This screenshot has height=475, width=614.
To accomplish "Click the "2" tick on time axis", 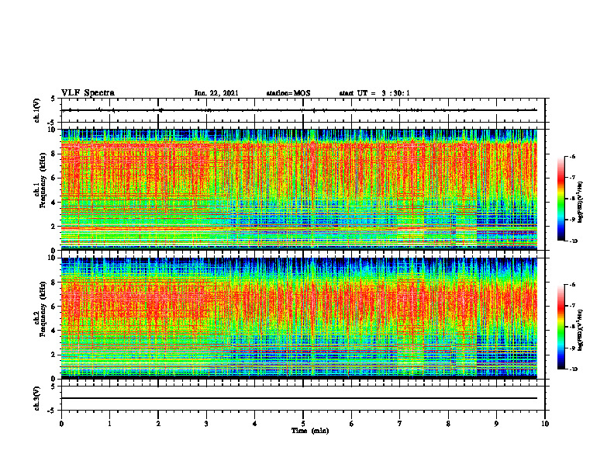I will [x=158, y=424].
